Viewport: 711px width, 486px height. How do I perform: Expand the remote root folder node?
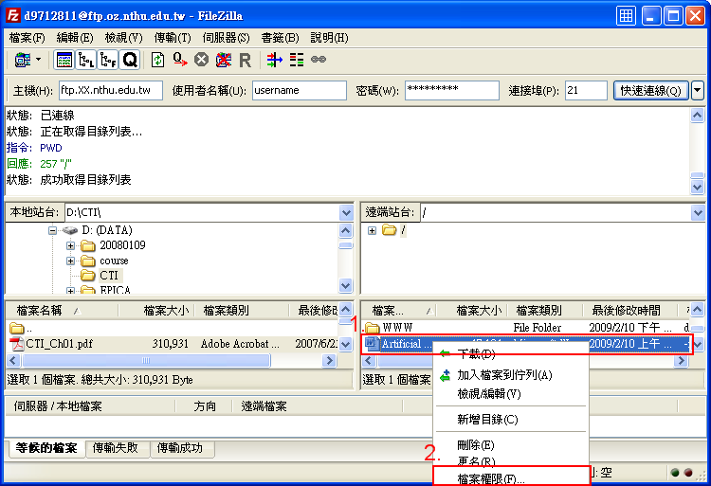click(x=372, y=230)
